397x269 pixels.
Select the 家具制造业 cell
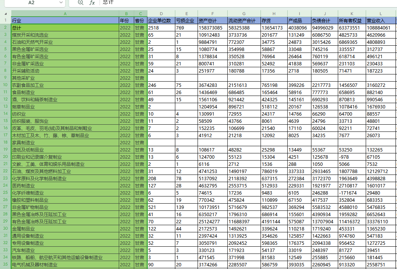coord(65,142)
